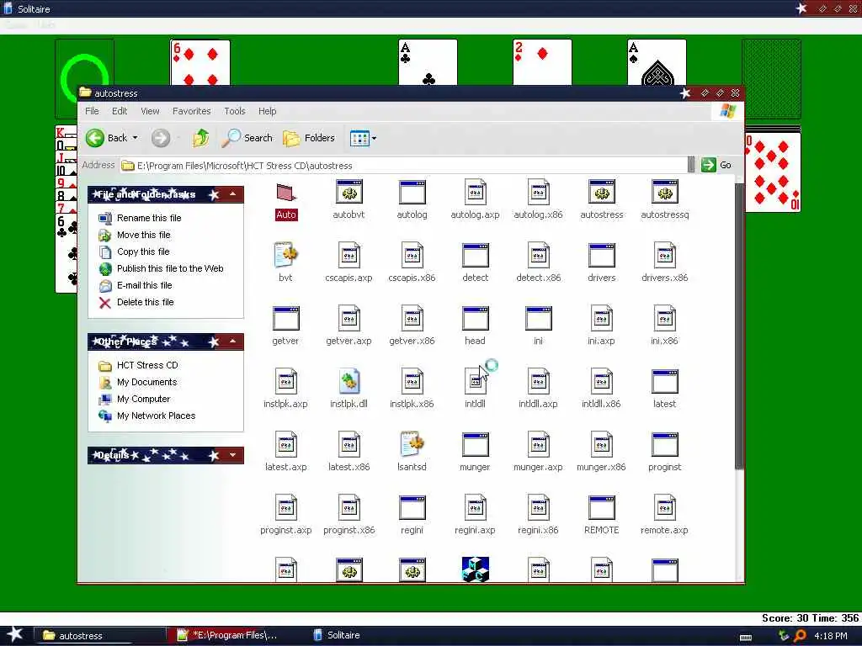Toggle the Folders pane

(x=309, y=138)
